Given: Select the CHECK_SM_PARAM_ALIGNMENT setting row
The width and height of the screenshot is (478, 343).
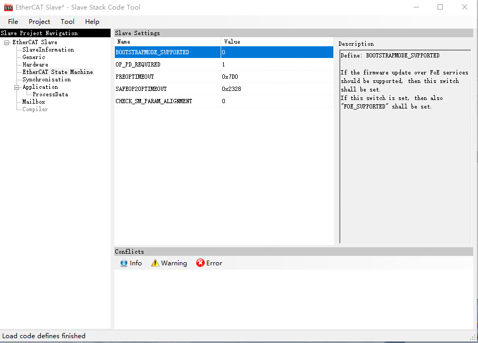Looking at the screenshot, I should pyautogui.click(x=224, y=101).
